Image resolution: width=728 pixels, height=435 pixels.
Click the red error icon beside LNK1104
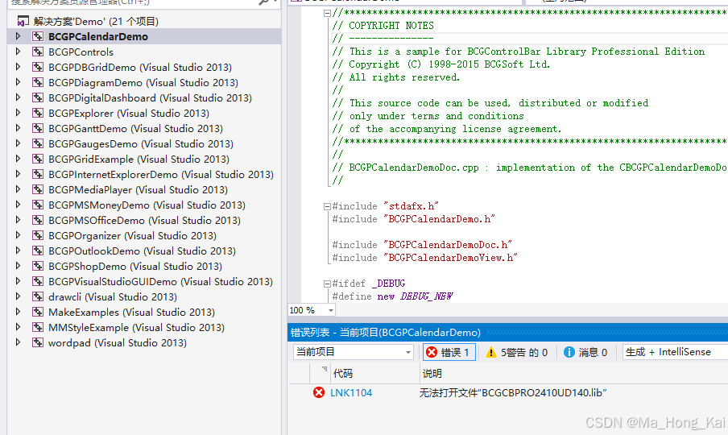[x=319, y=393]
